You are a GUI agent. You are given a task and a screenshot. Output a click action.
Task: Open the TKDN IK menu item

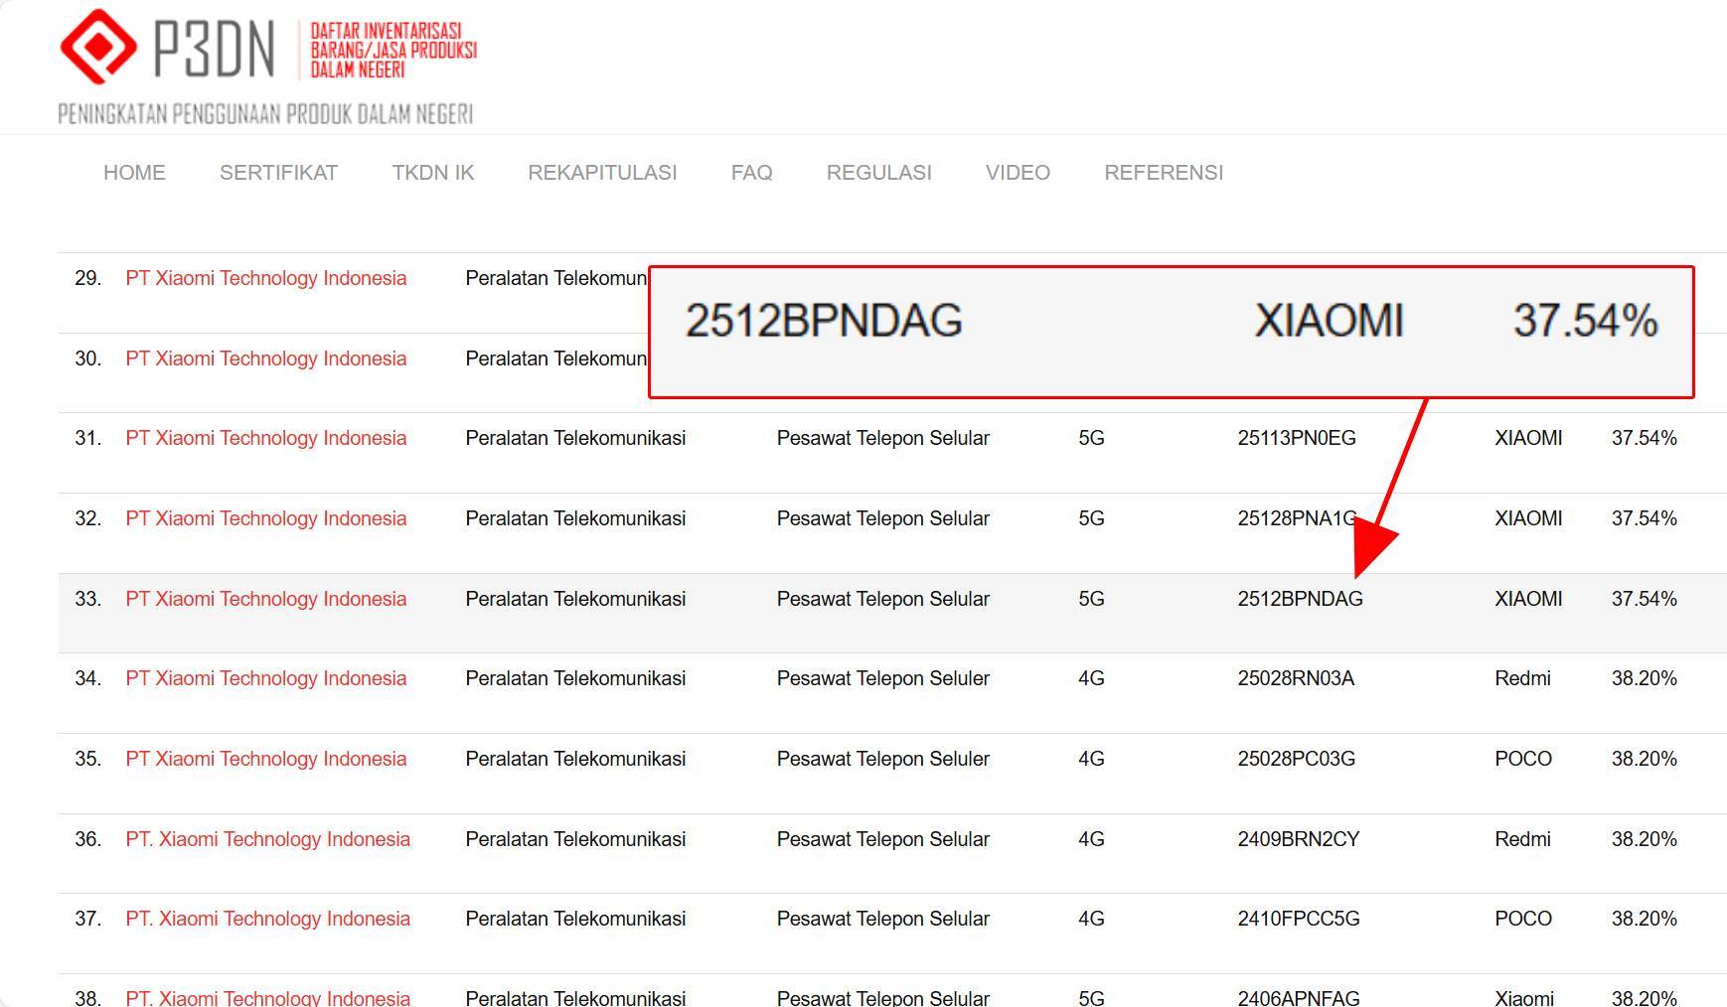(433, 173)
